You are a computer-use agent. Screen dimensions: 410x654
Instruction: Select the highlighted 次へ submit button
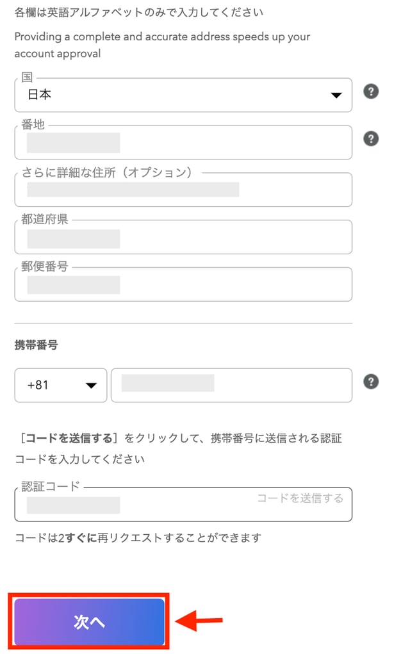click(x=89, y=621)
